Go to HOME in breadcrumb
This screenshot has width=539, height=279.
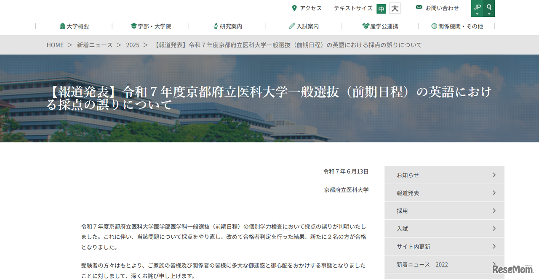[55, 45]
